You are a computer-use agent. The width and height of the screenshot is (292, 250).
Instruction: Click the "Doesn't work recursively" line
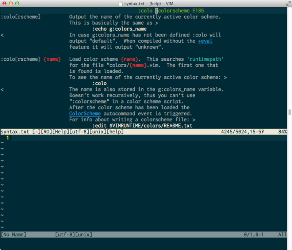pyautogui.click(x=132, y=95)
